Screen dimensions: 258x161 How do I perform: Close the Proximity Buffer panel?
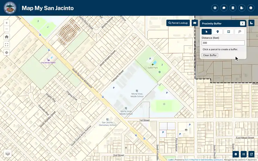coord(243,24)
